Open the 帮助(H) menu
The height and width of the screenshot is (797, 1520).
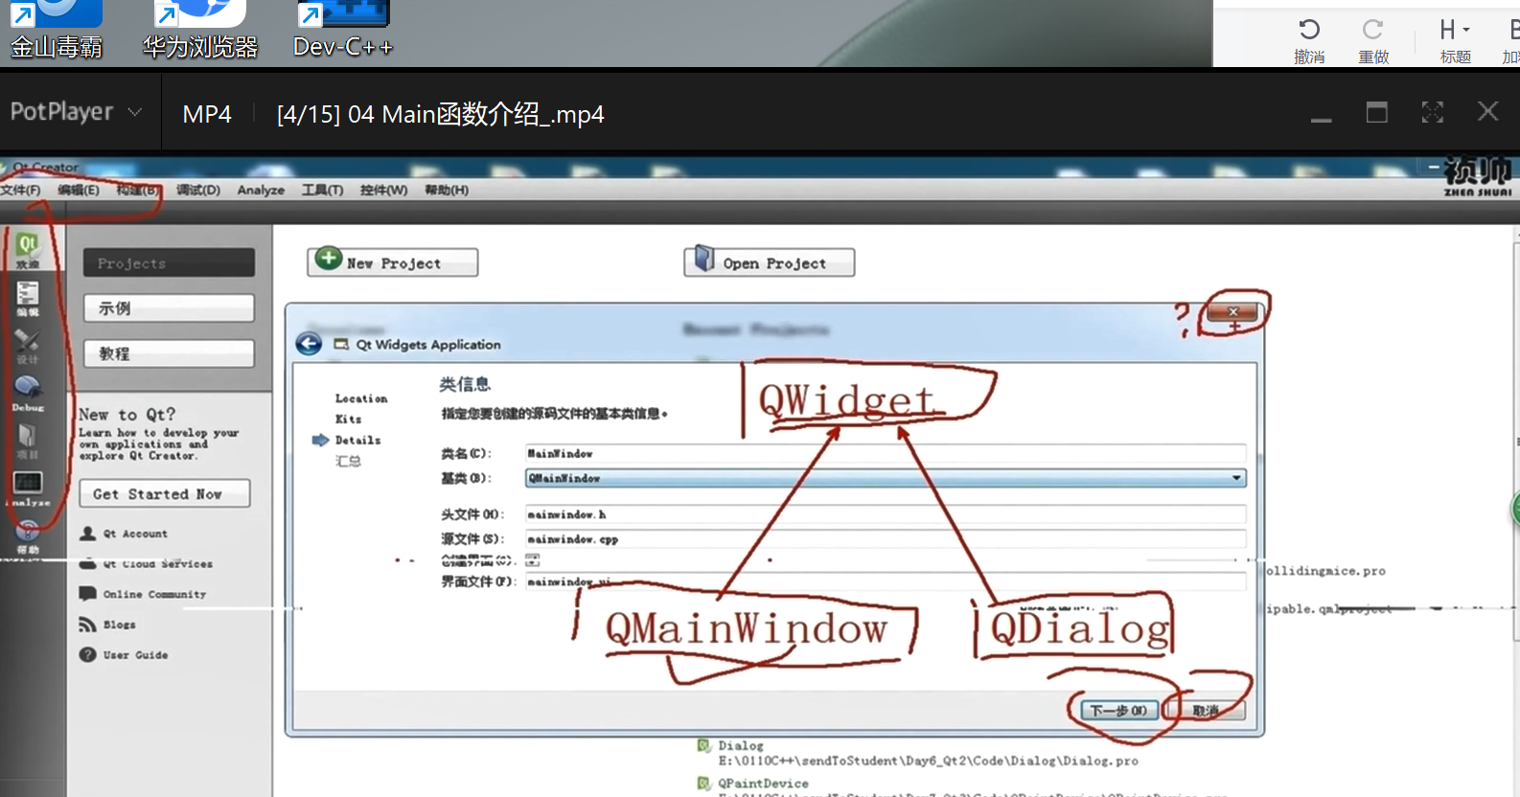[447, 190]
